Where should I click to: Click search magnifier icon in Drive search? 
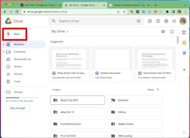(x=54, y=21)
